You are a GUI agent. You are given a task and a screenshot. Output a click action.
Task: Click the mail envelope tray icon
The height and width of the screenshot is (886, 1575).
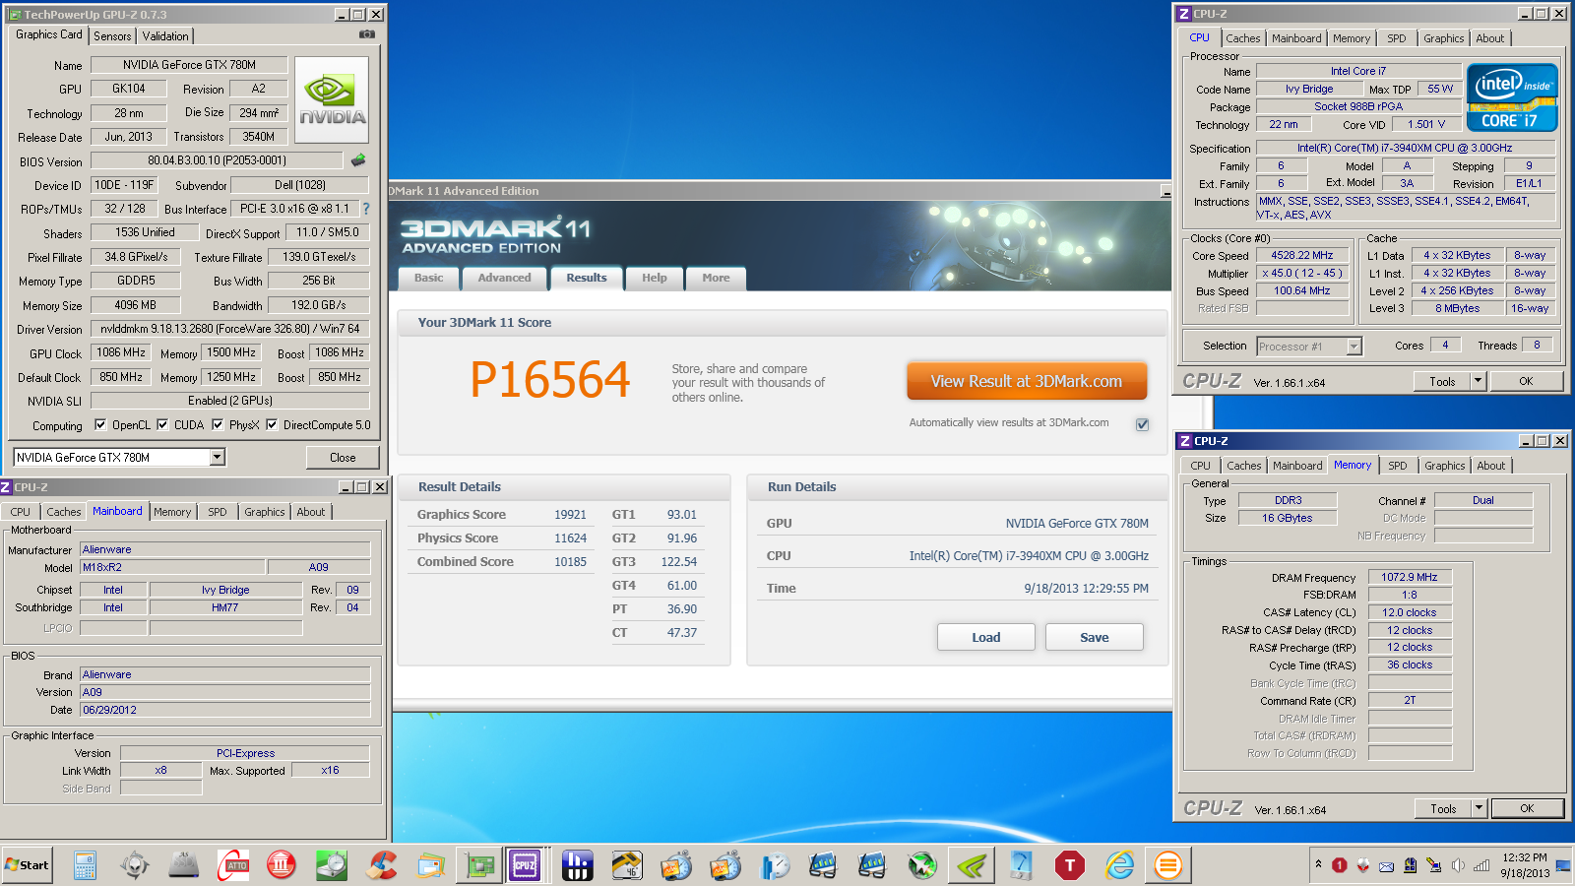[x=1386, y=866]
